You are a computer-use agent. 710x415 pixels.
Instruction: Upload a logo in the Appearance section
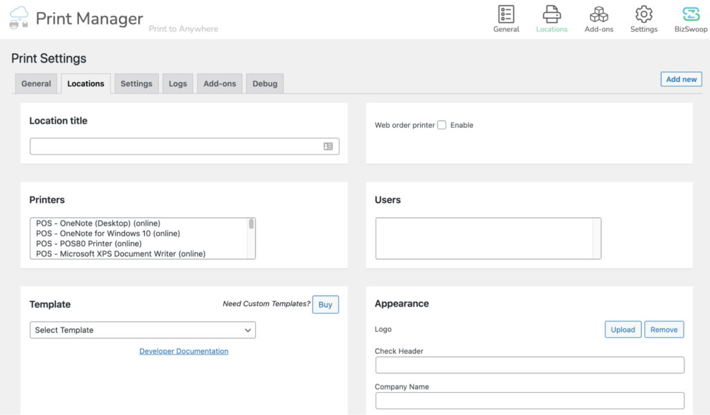[623, 329]
